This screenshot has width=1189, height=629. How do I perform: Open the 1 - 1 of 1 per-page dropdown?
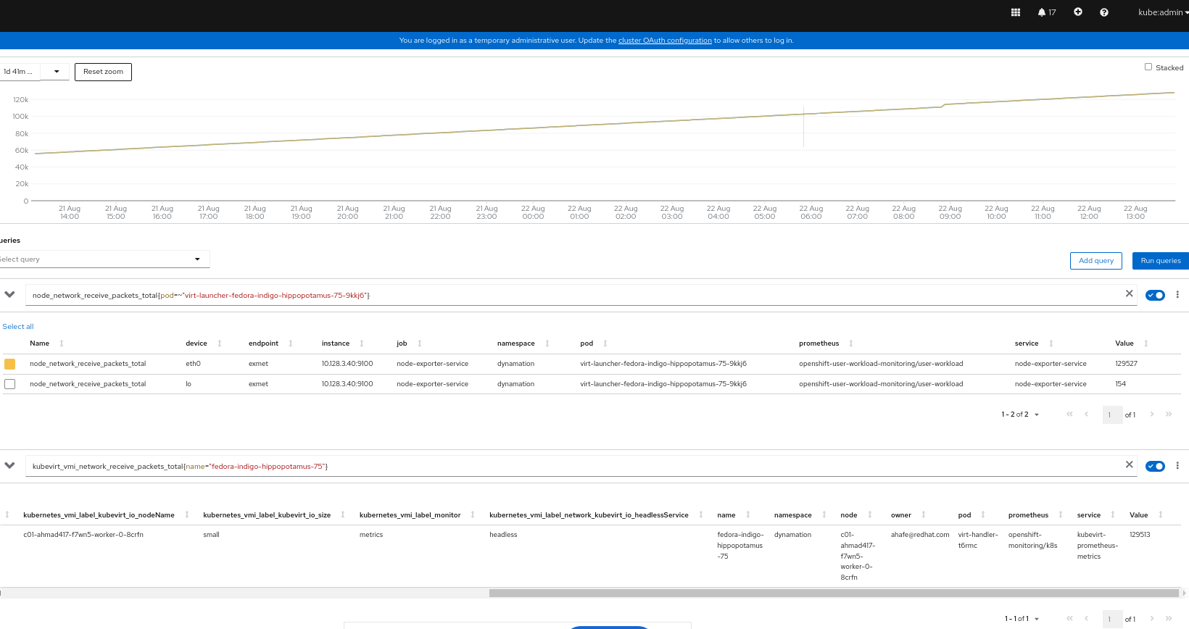click(x=1022, y=619)
